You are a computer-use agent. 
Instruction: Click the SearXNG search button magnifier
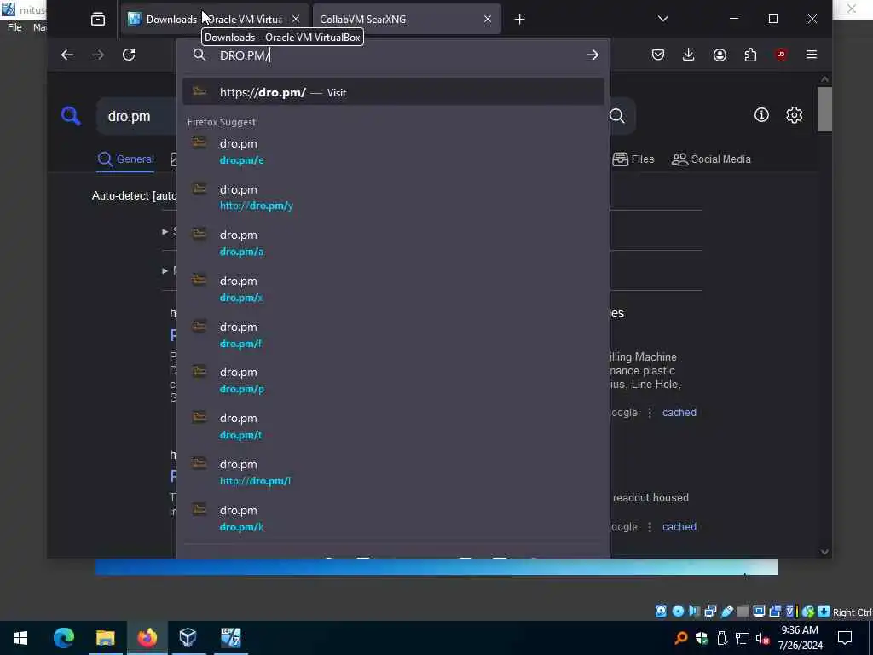(x=617, y=116)
